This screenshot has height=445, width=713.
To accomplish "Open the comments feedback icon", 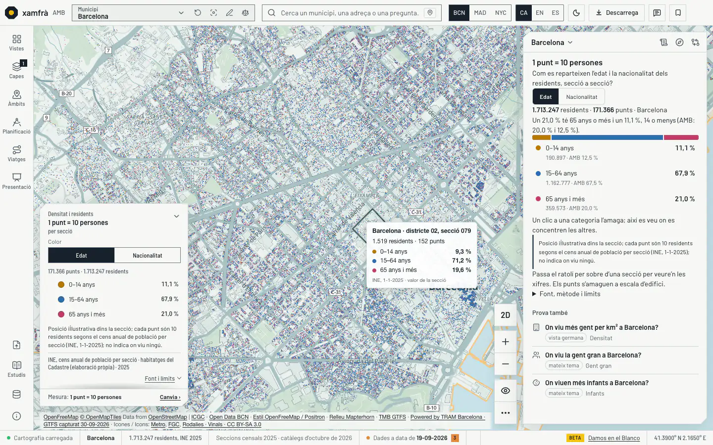I will click(657, 13).
